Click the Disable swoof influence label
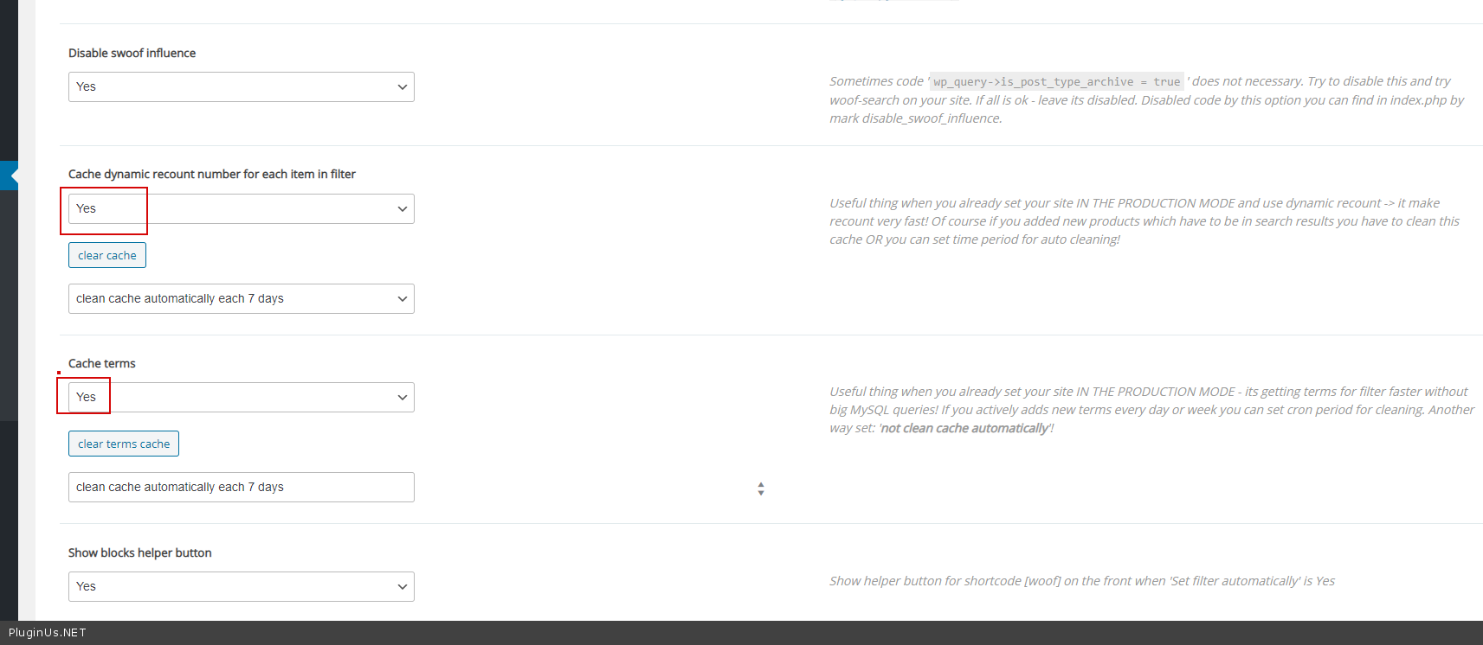1483x645 pixels. pyautogui.click(x=132, y=53)
